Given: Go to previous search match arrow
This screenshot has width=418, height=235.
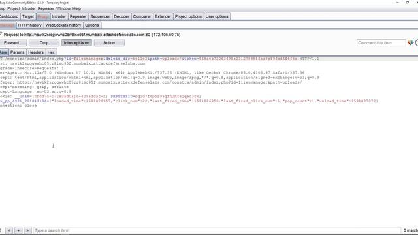Looking at the screenshot, I should [x=8, y=230].
